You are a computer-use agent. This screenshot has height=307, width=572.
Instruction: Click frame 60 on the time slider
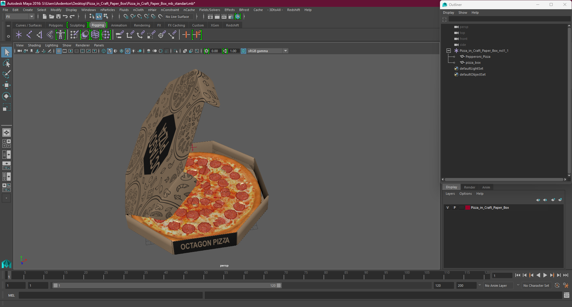[x=246, y=275]
